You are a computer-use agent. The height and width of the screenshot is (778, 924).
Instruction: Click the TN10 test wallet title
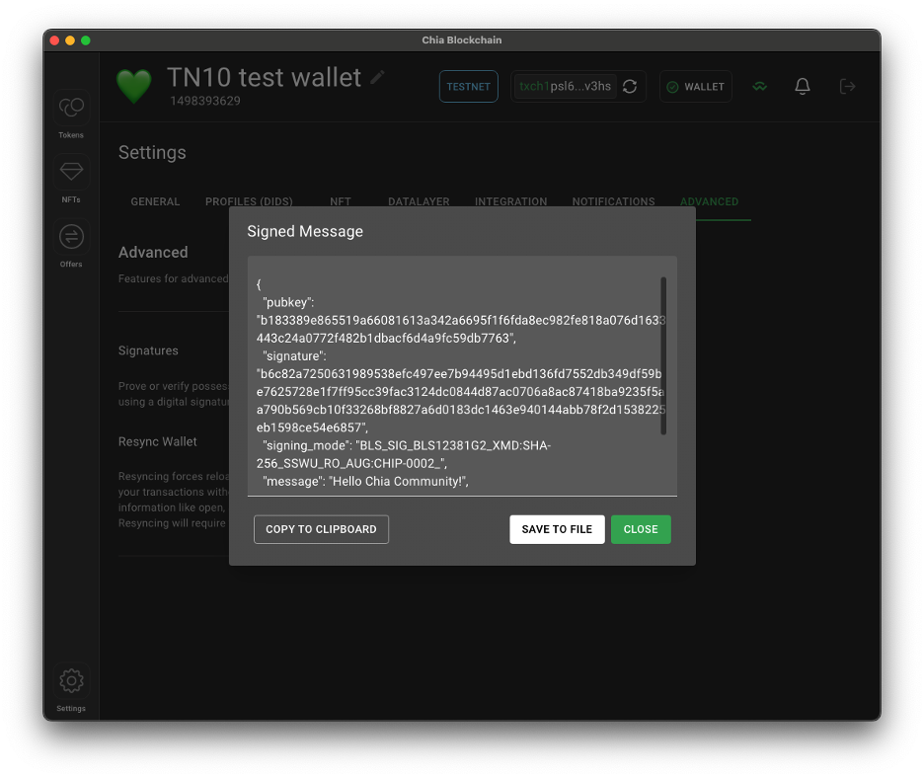264,77
